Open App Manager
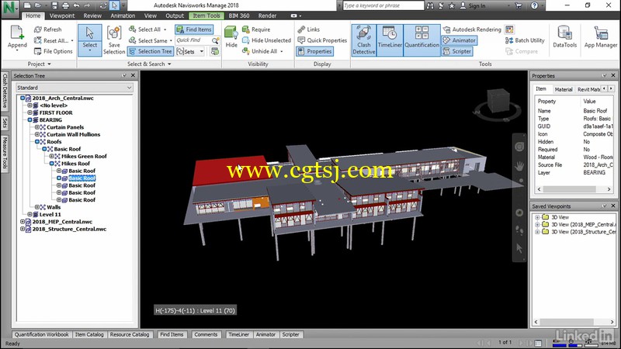 601,36
